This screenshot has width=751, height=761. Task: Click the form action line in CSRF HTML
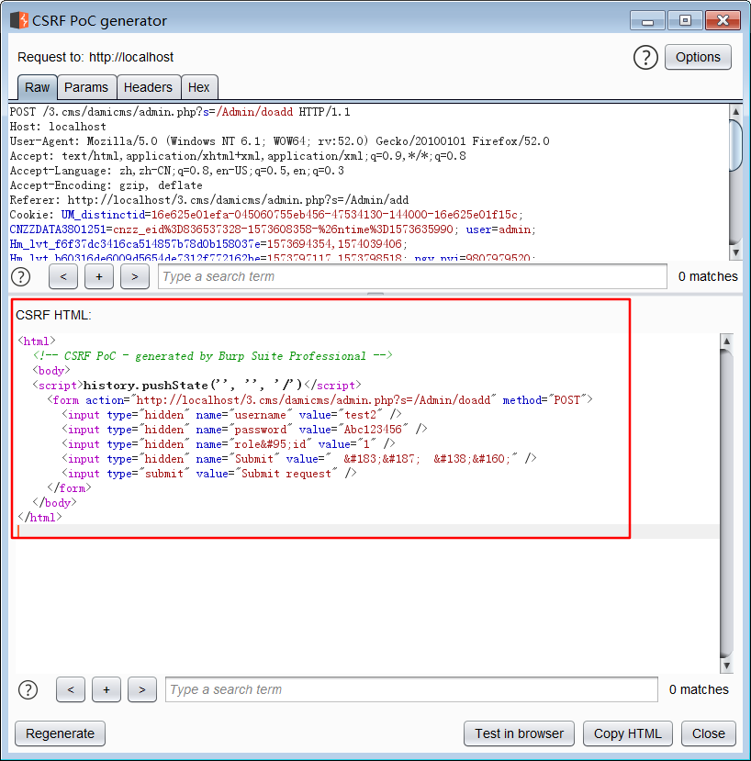click(x=319, y=400)
